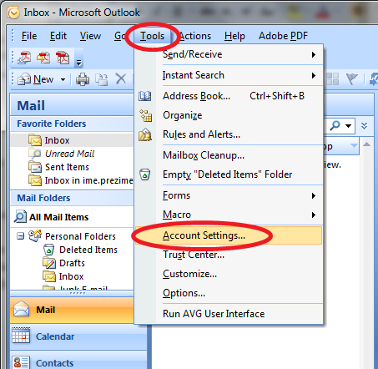Expand the query builder double chevron
Image resolution: width=378 pixels, height=369 pixels.
point(364,126)
